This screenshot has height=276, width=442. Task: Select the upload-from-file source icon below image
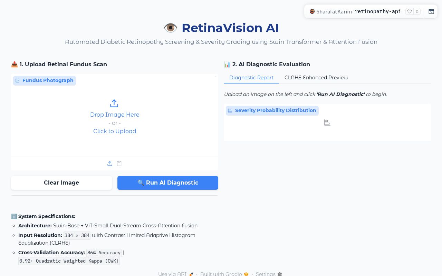110,164
